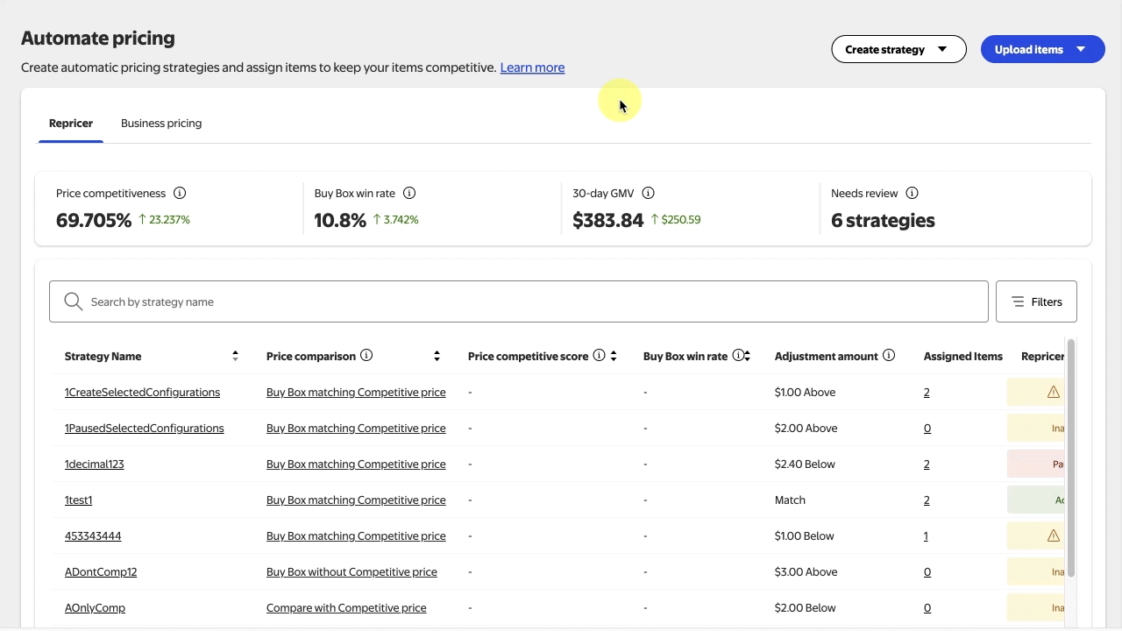Viewport: 1122px width, 631px height.
Task: Sort table by Strategy Name
Action: [x=235, y=356]
